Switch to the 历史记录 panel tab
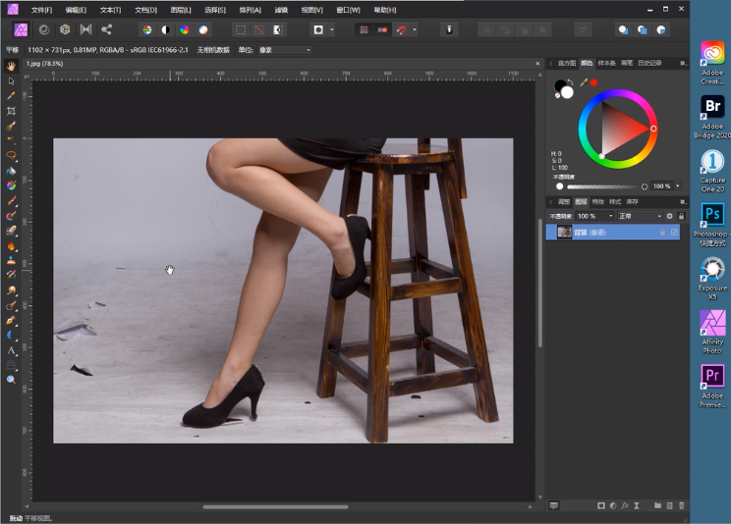731x524 pixels. pyautogui.click(x=649, y=63)
